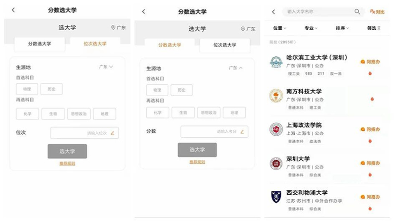Open the 位置 filter dropdown
This screenshot has width=394, height=222.
[280, 28]
